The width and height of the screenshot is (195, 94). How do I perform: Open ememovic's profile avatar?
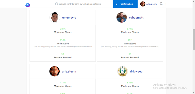(55, 17)
